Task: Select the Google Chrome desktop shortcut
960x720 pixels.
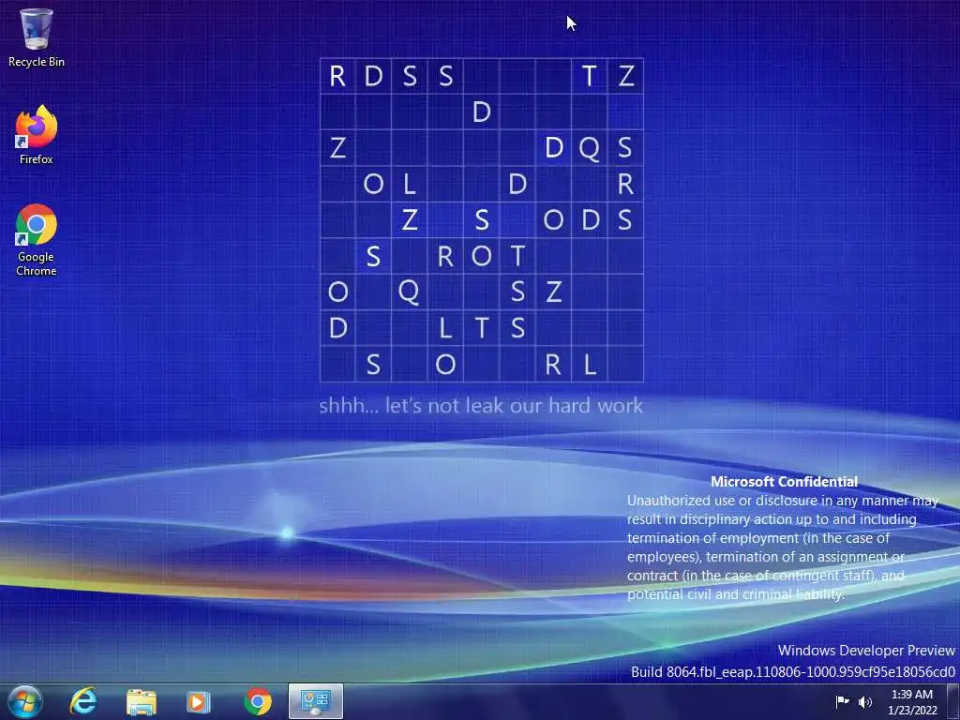Action: tap(37, 240)
